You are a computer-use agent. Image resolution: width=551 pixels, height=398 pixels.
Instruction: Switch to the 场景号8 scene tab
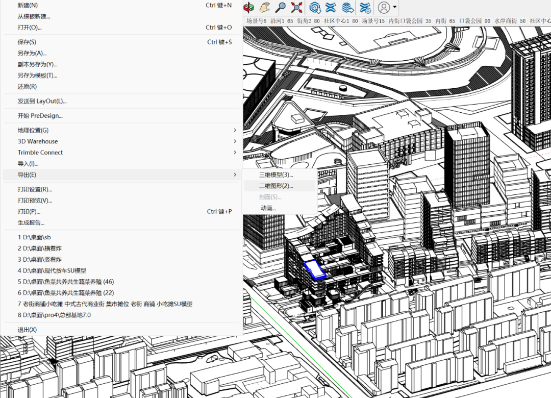[256, 21]
